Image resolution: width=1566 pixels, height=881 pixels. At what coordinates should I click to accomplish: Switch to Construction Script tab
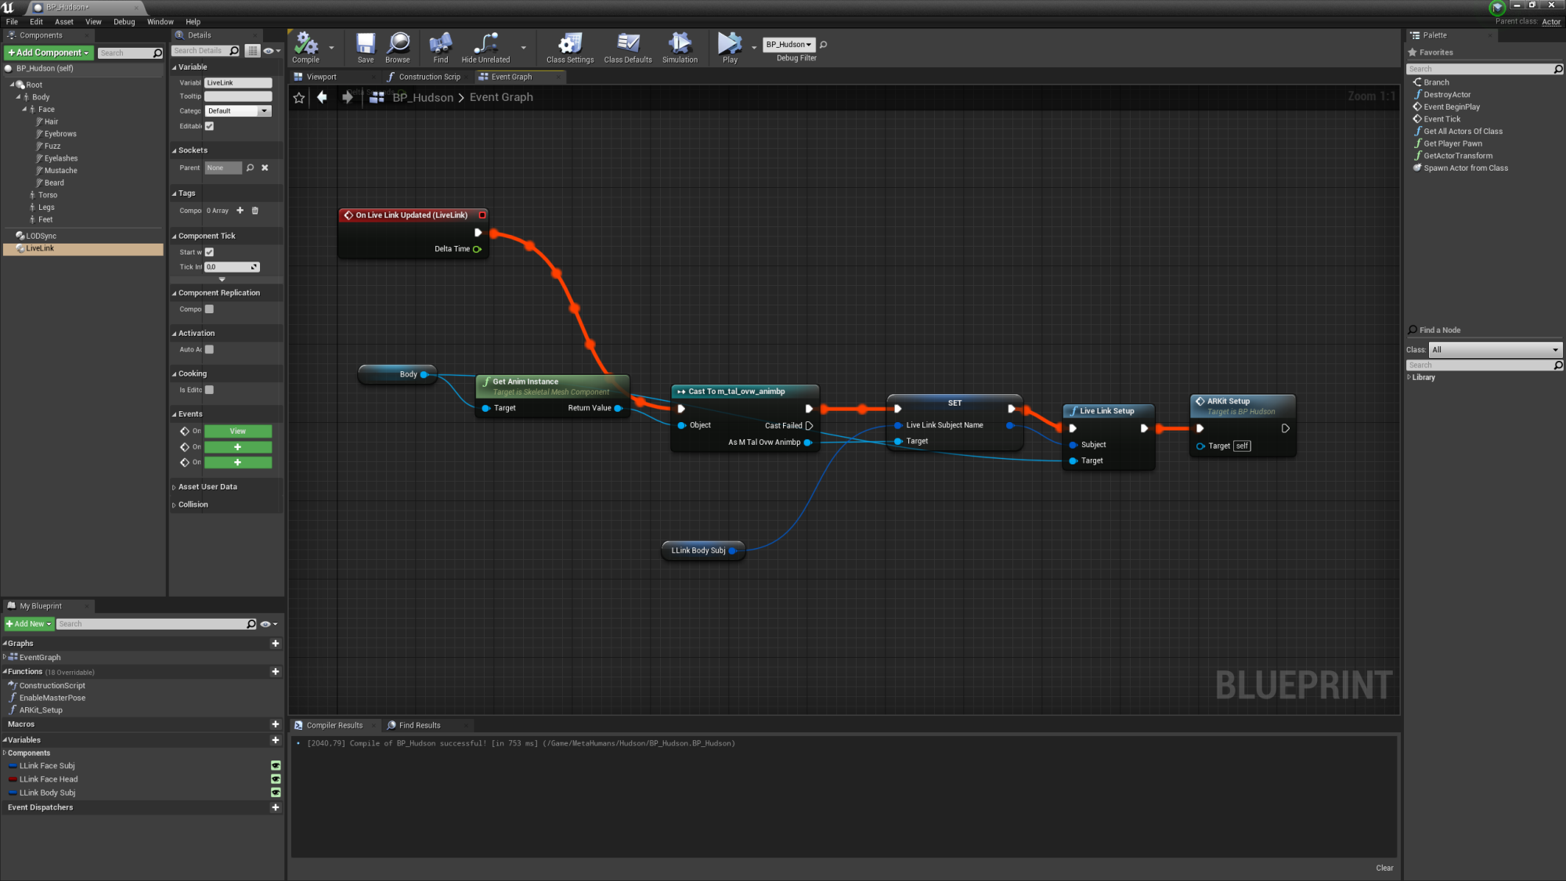[x=429, y=77]
